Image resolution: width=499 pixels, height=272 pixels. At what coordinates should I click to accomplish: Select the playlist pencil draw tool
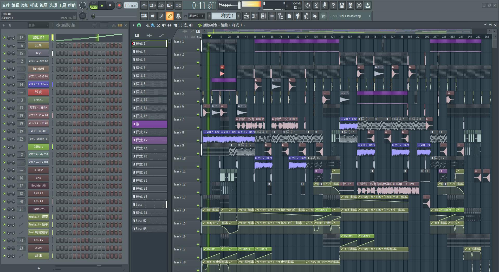(x=147, y=25)
